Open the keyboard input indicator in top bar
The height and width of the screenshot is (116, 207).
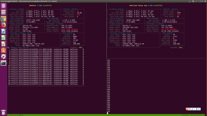190,1
